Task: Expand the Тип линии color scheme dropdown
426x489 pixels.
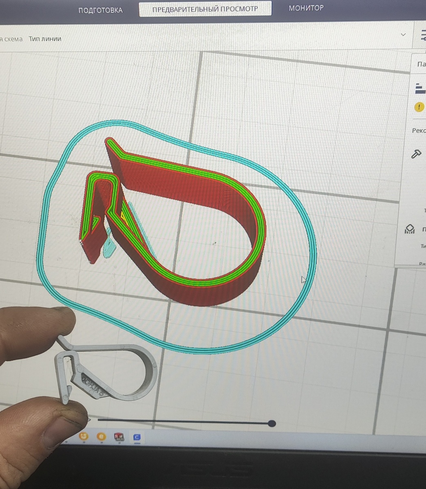Action: (403, 35)
